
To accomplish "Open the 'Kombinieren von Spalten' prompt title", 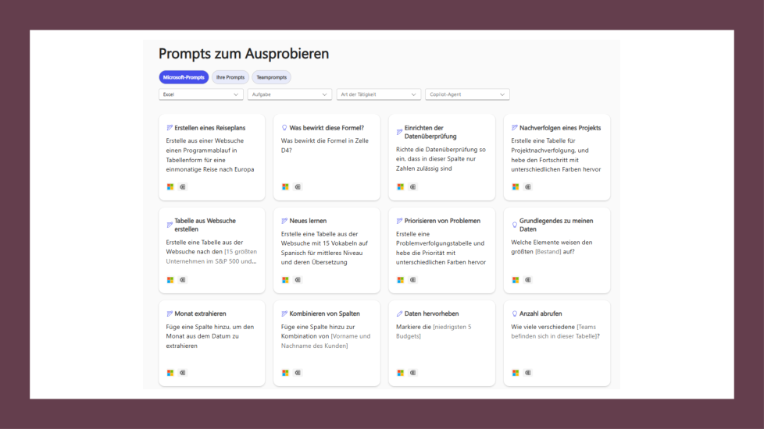I will coord(324,314).
